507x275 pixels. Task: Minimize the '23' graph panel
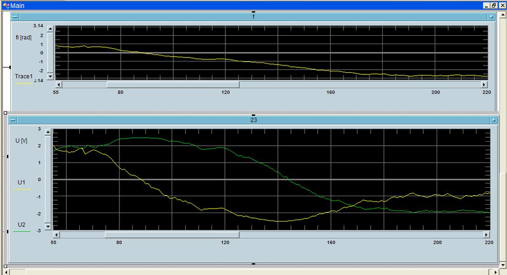click(12, 120)
